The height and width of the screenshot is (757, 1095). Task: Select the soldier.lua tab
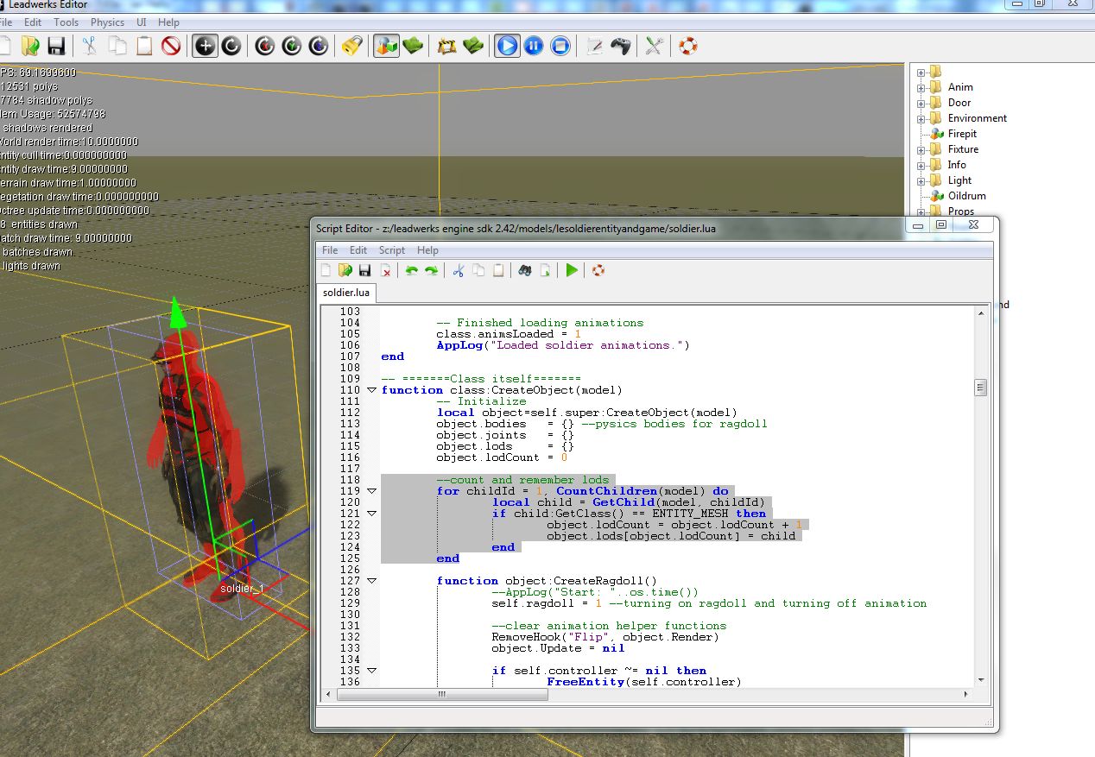(x=345, y=293)
